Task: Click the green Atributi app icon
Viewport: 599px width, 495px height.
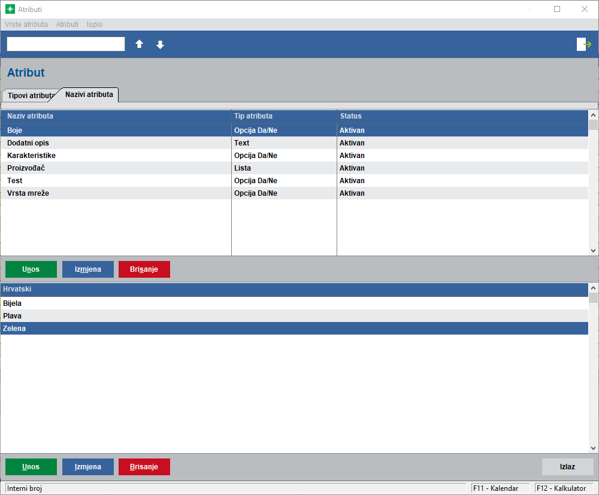Action: 10,10
